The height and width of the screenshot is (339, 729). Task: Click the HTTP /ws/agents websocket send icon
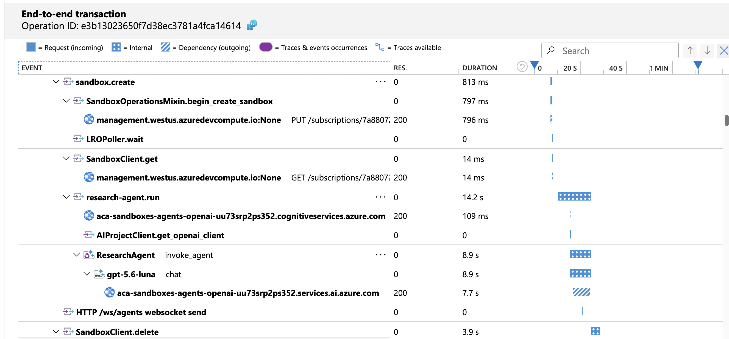click(x=68, y=312)
